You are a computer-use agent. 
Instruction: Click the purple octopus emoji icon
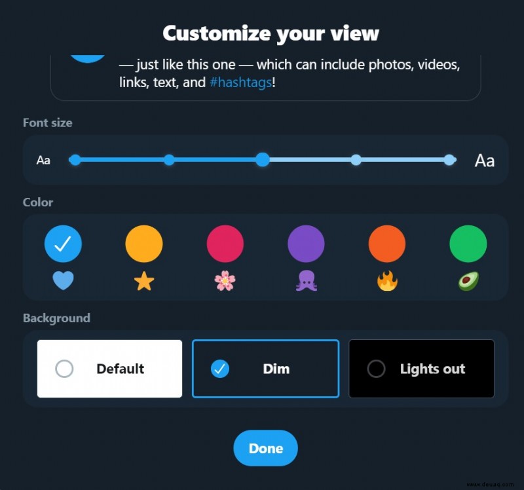[x=306, y=281]
